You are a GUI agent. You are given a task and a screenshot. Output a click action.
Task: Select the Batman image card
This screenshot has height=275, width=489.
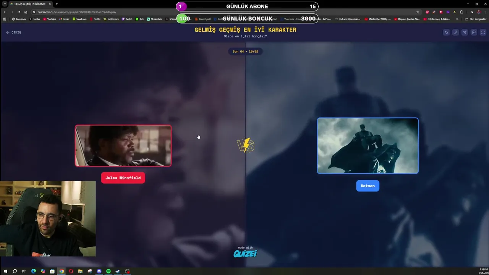pos(368,146)
